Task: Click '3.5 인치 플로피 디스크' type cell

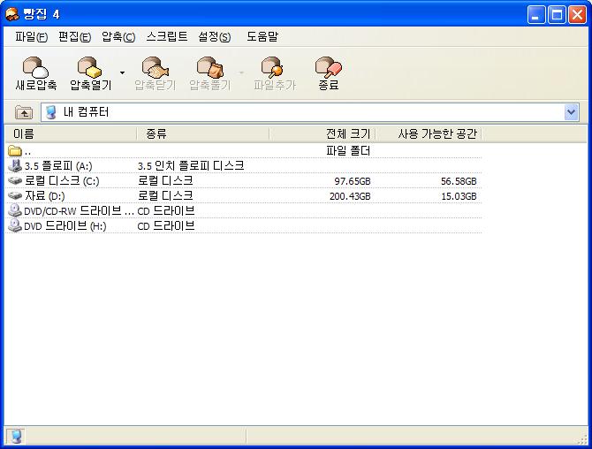Action: [x=191, y=166]
